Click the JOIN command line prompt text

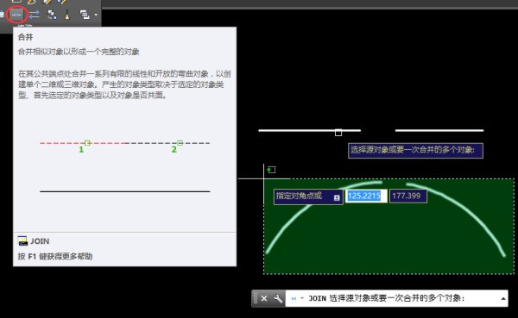pos(387,298)
